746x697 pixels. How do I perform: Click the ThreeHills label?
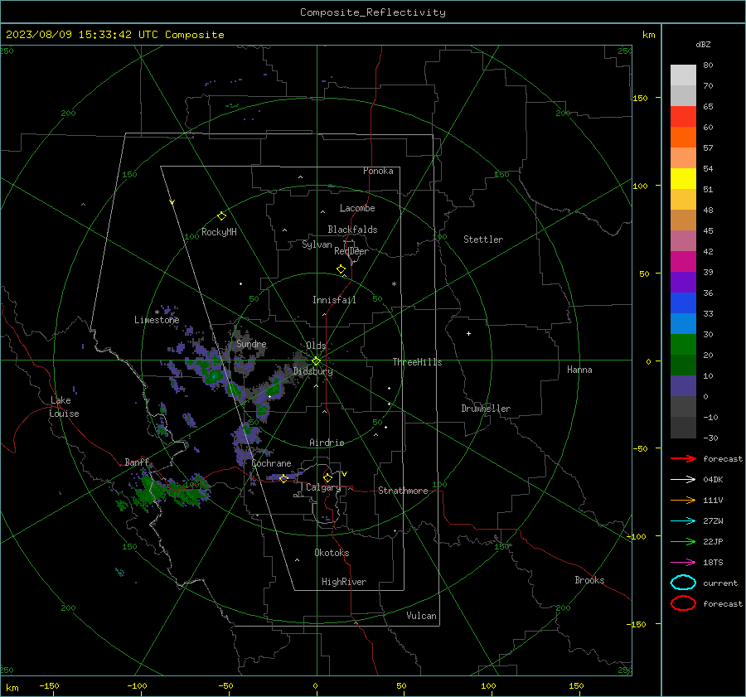tap(417, 362)
